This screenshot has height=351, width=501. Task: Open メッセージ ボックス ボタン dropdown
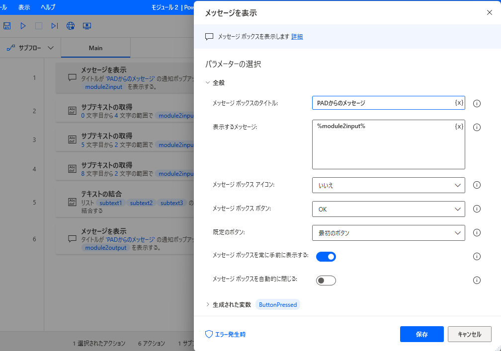[389, 209]
